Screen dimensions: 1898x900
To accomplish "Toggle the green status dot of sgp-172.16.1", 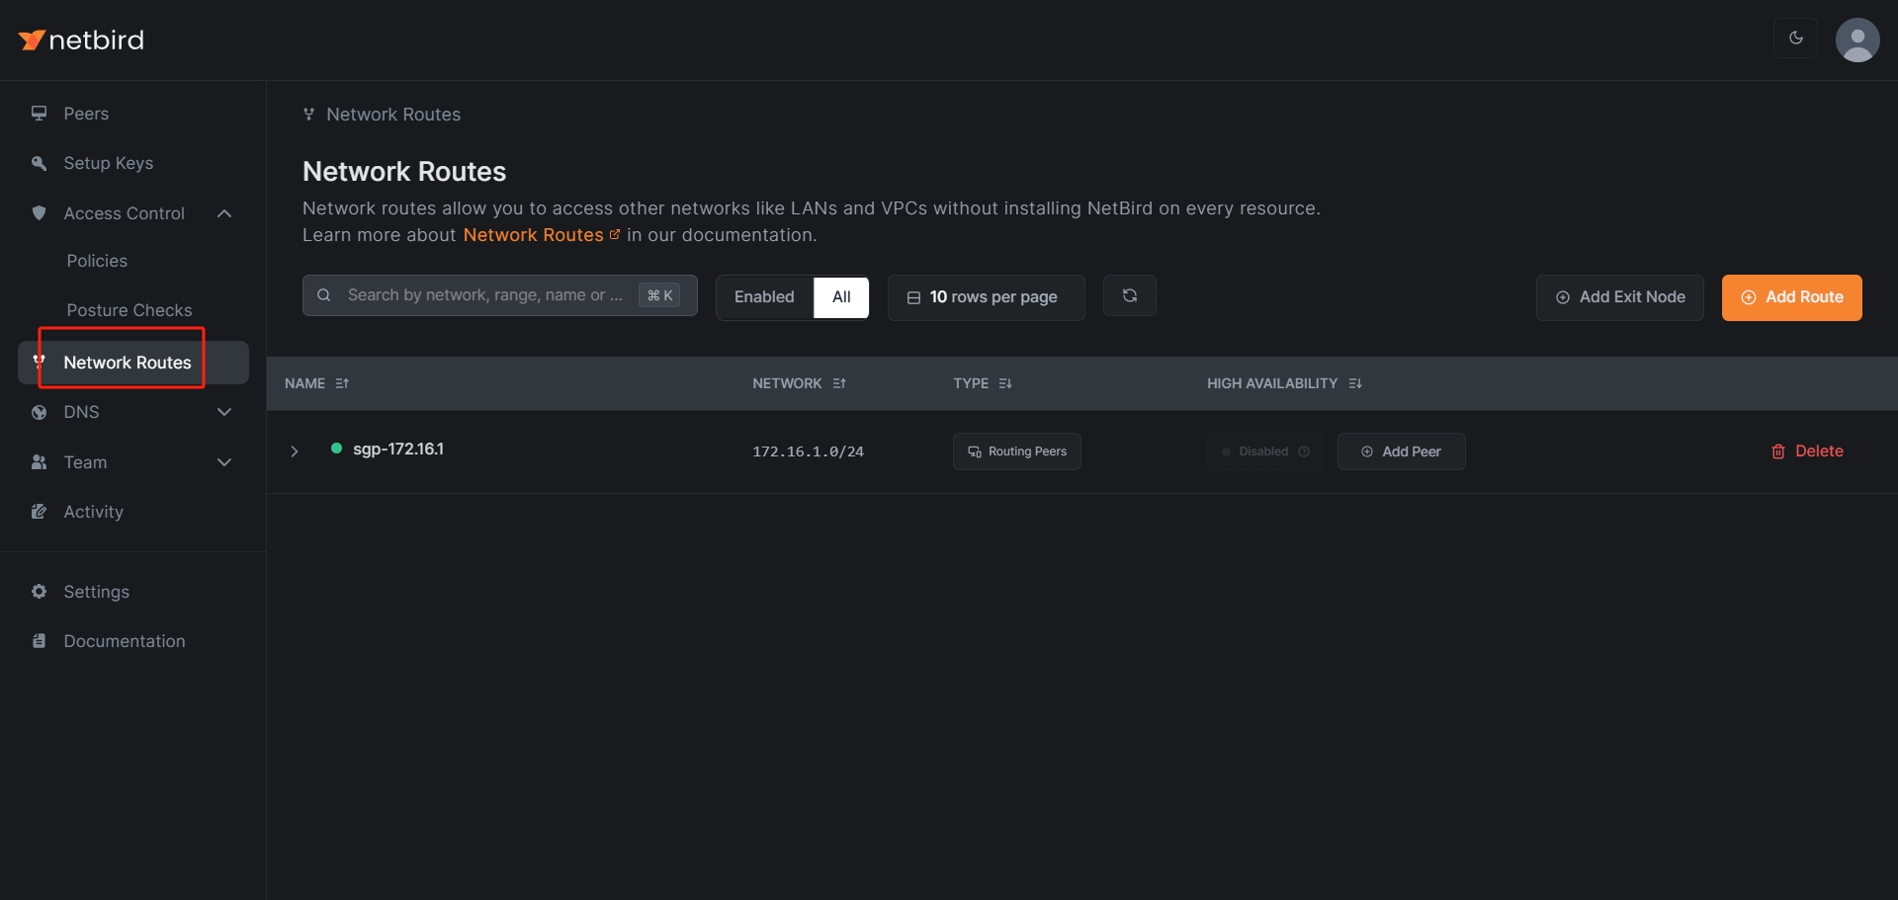I will [336, 449].
